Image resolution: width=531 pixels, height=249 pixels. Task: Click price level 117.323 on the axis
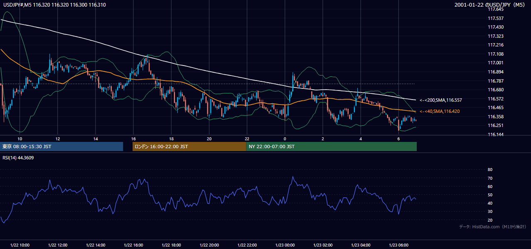click(x=496, y=36)
